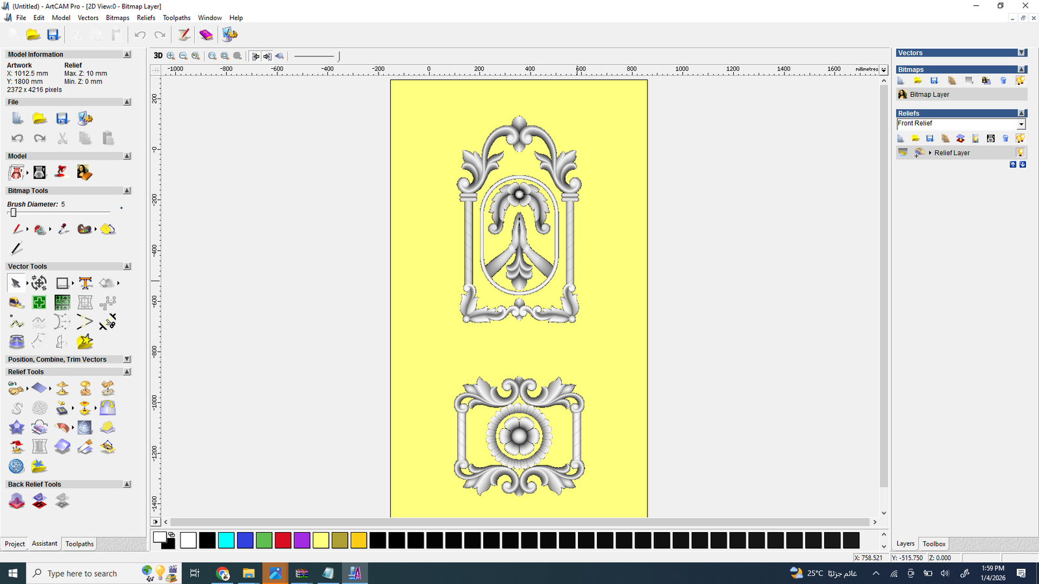The width and height of the screenshot is (1039, 584).
Task: Click the blue star icon in Relief Tools
Action: [x=16, y=428]
